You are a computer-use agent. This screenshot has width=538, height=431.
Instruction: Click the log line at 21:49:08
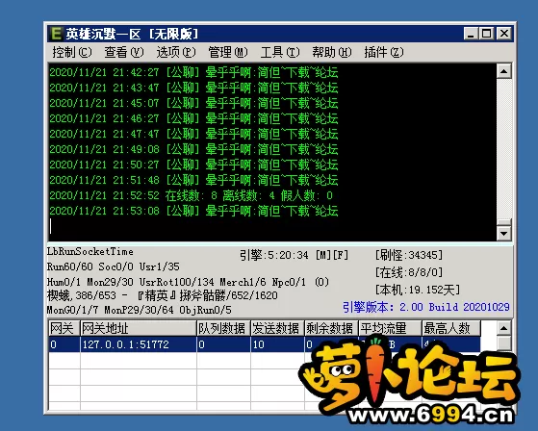[x=193, y=149]
